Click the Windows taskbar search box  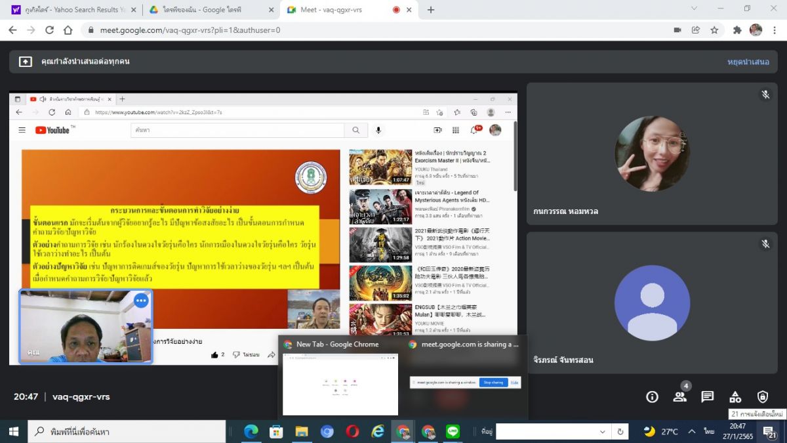[x=127, y=432]
